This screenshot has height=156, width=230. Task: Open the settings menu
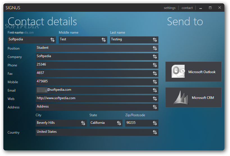[170, 8]
